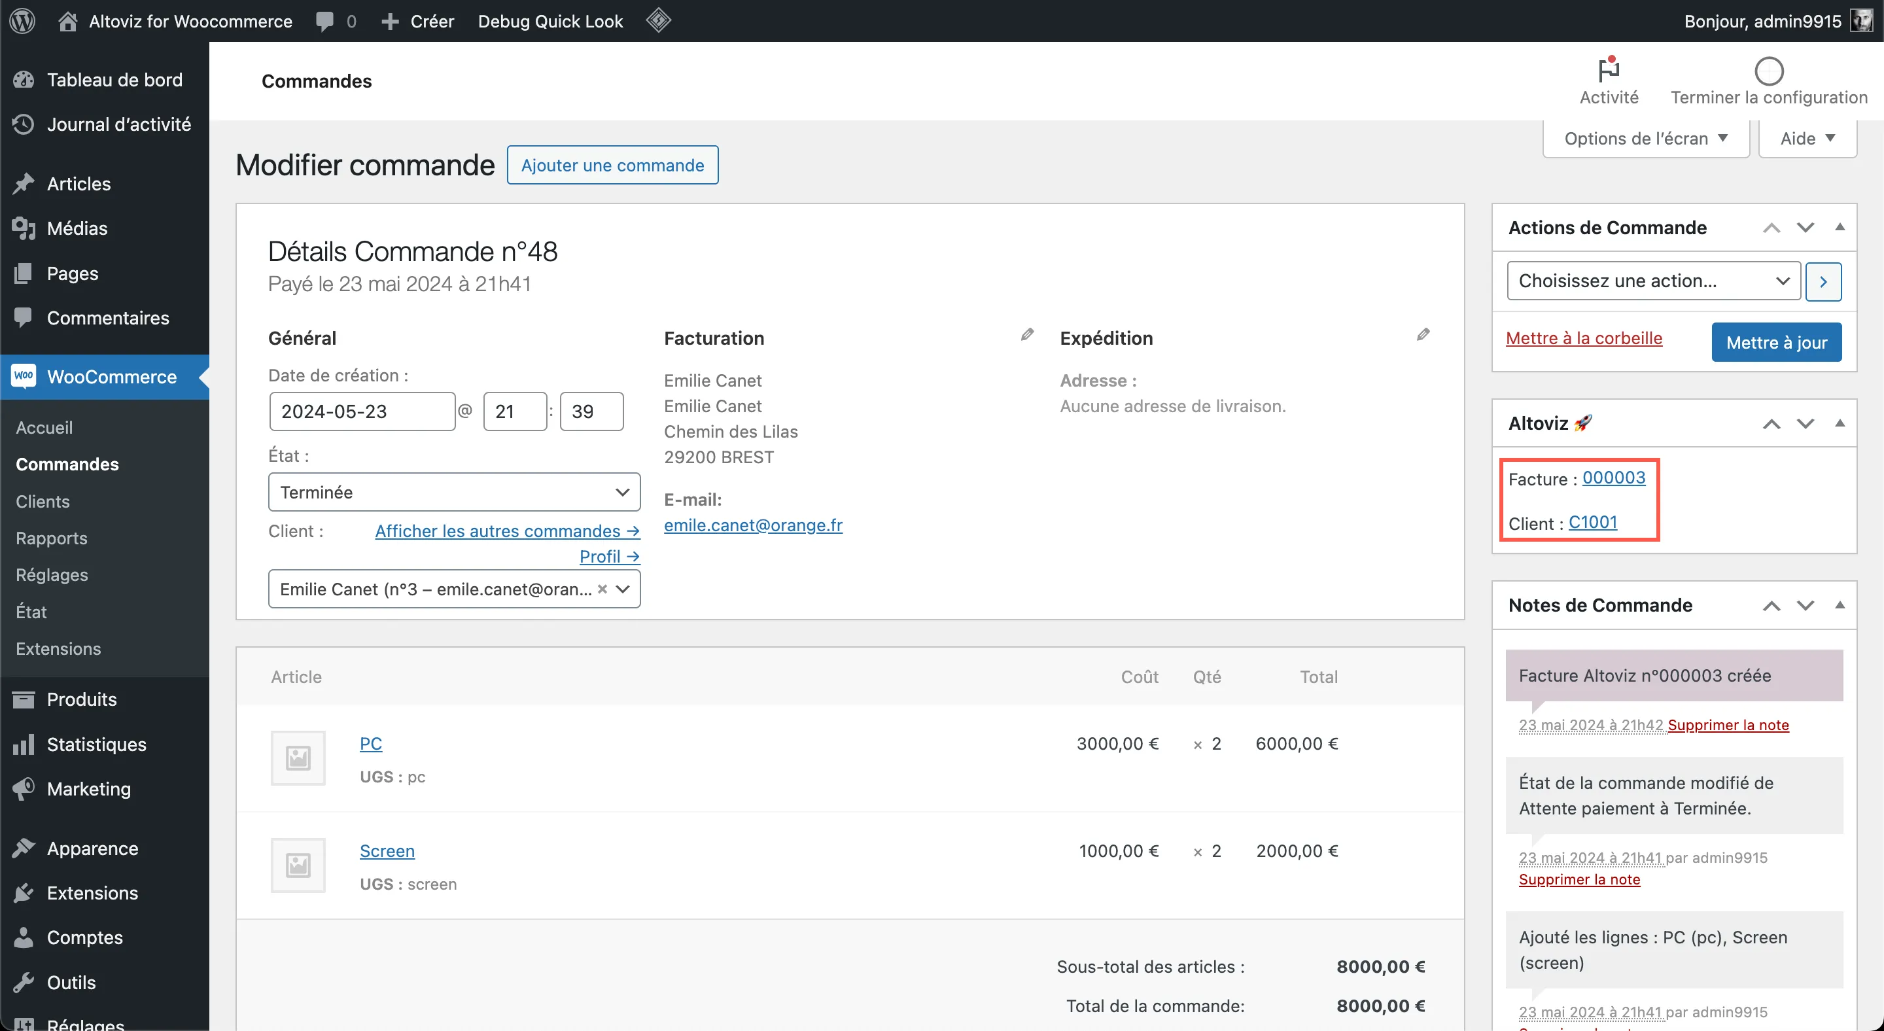Move the Altoviz panel up

click(1771, 423)
